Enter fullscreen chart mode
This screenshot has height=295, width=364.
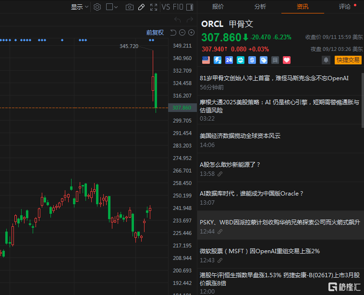[154, 7]
